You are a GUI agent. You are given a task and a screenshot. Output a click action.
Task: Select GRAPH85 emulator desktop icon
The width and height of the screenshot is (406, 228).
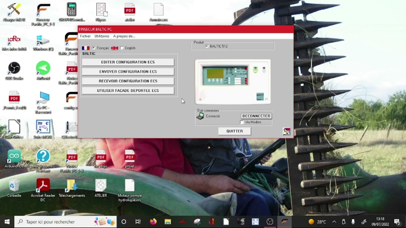pyautogui.click(x=72, y=12)
